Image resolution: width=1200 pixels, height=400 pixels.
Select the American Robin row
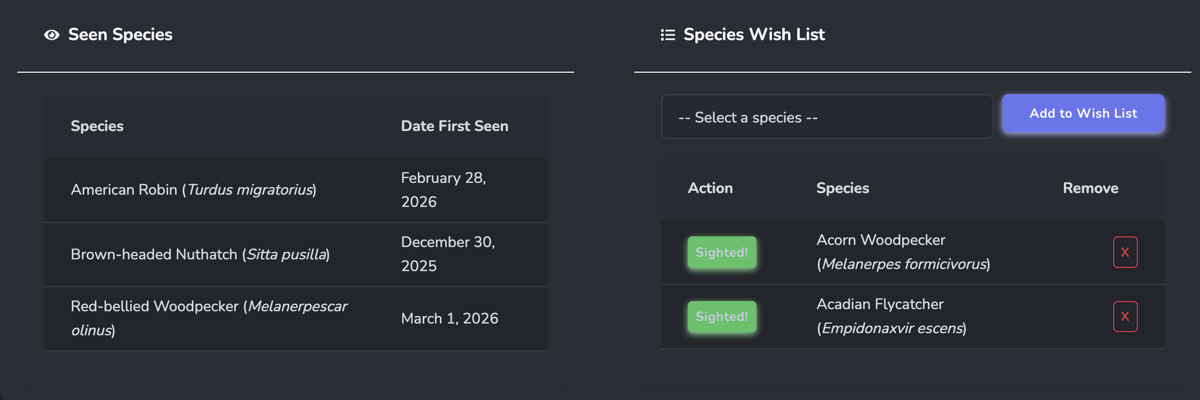pos(193,190)
